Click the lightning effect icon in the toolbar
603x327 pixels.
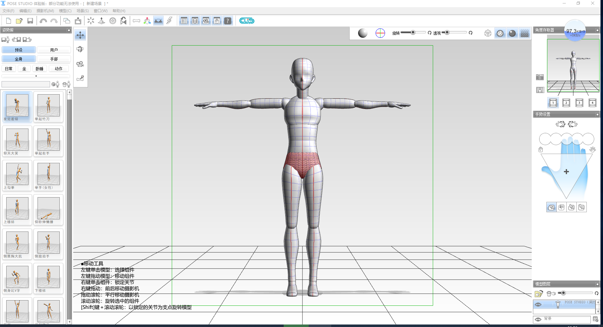pyautogui.click(x=169, y=21)
